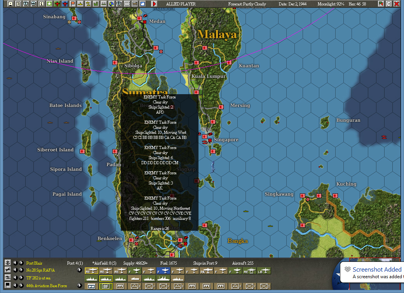Go to previous task force before TF 282
Image resolution: width=404 pixels, height=293 pixels.
pos(16,278)
